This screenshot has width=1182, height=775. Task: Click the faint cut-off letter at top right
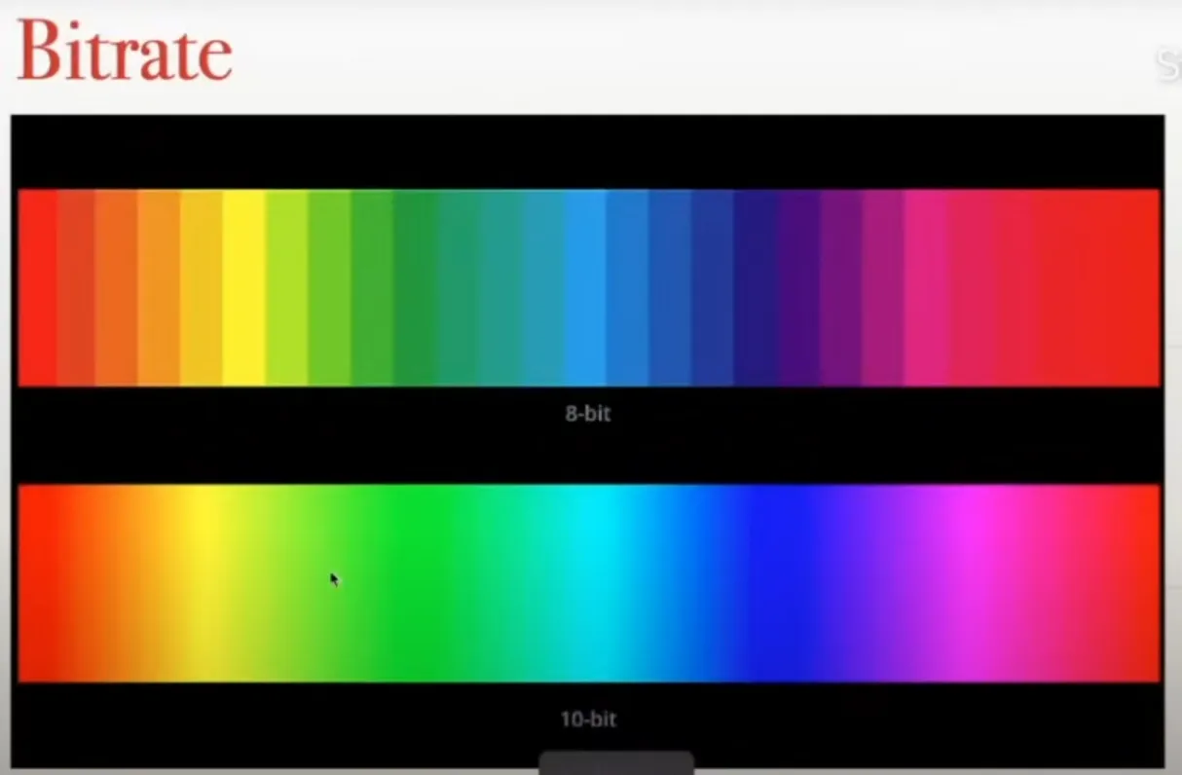click(1168, 65)
